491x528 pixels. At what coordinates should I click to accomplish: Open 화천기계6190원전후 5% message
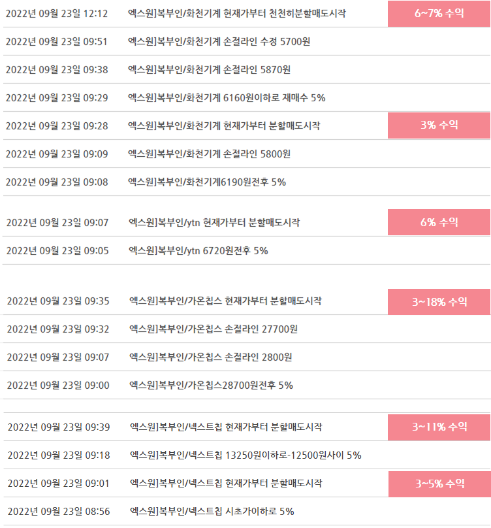206,182
